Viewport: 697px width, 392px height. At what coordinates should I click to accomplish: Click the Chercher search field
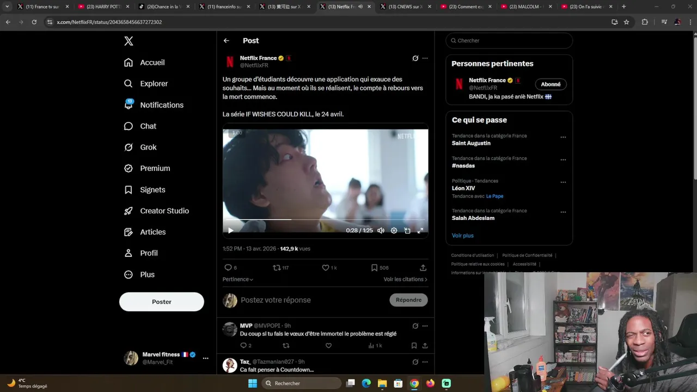(509, 41)
